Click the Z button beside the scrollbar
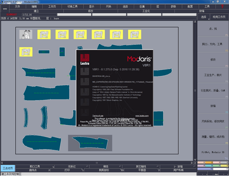Image resolution: width=229 pixels, height=176 pixels. coord(195,163)
